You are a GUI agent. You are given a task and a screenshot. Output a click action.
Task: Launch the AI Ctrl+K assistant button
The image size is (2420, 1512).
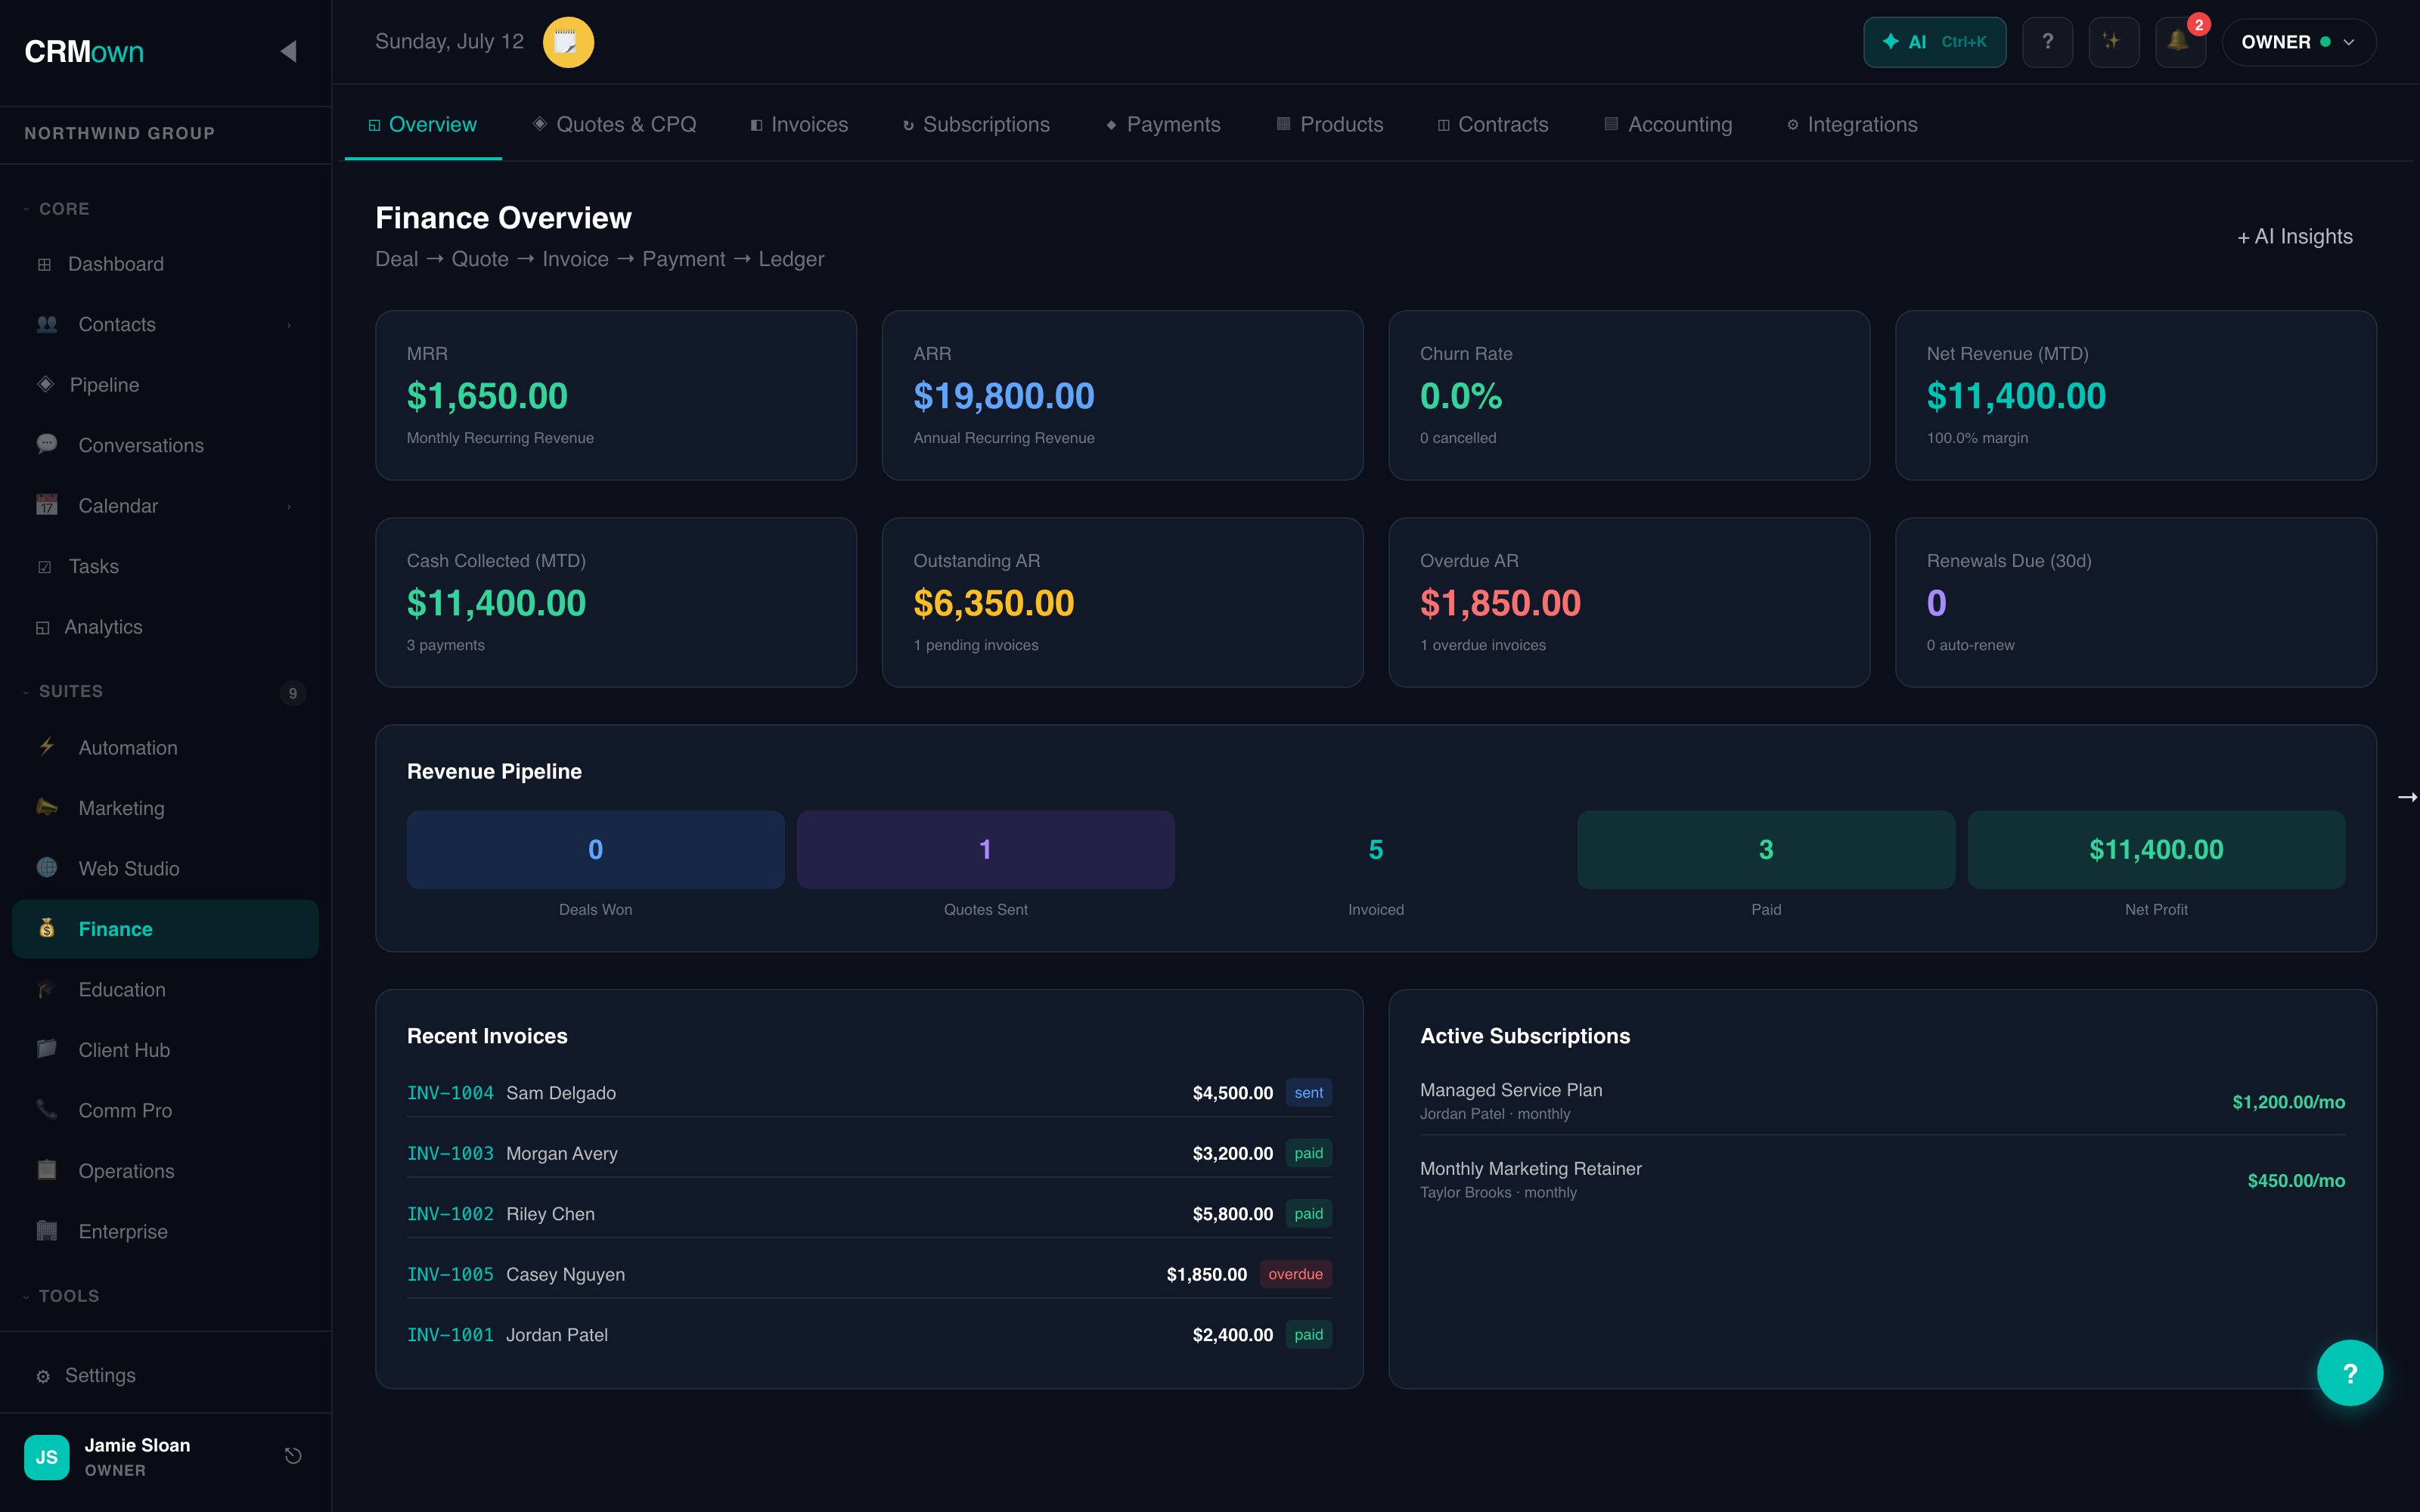(1934, 42)
